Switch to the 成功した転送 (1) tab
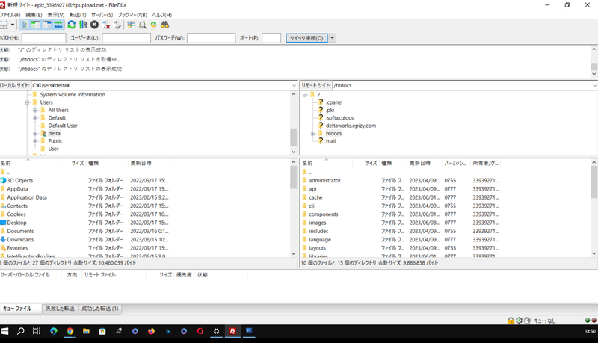Viewport: 598px width, 343px height. coord(101,309)
